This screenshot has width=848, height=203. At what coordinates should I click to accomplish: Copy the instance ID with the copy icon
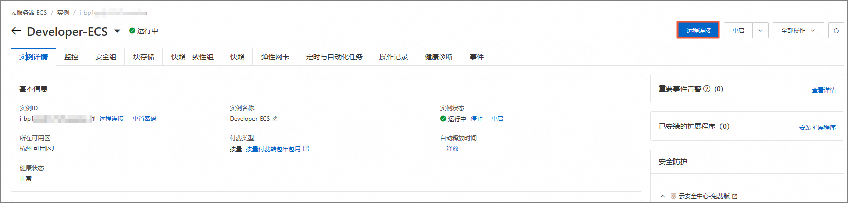pyautogui.click(x=93, y=119)
